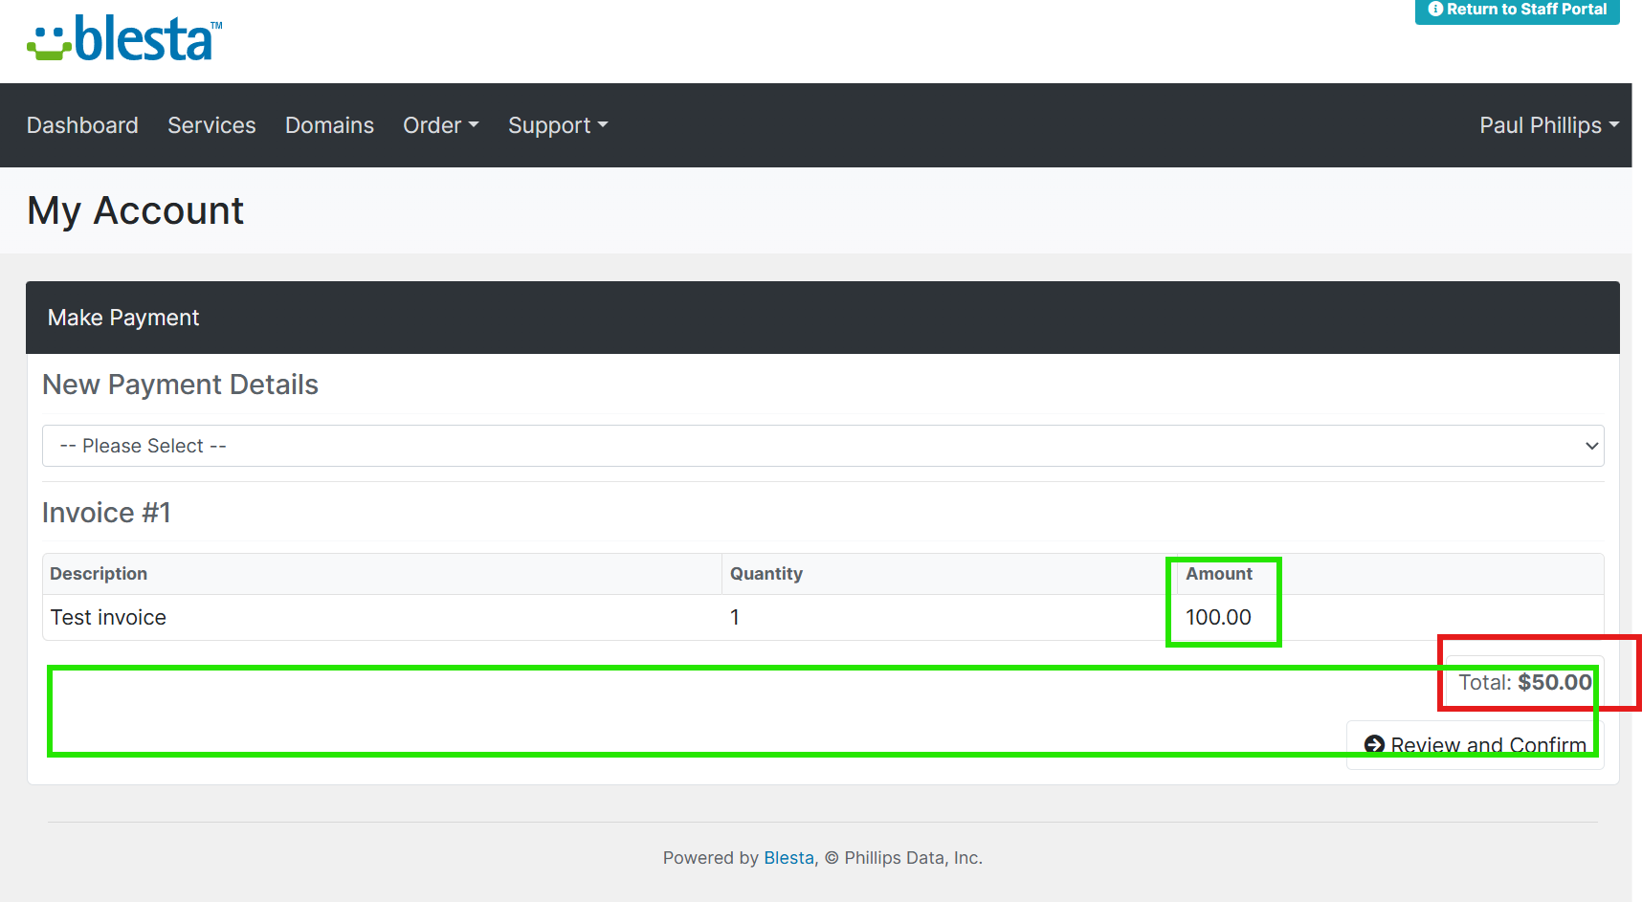Click the Invoice #1 heading
This screenshot has height=902, width=1642.
coord(106,513)
